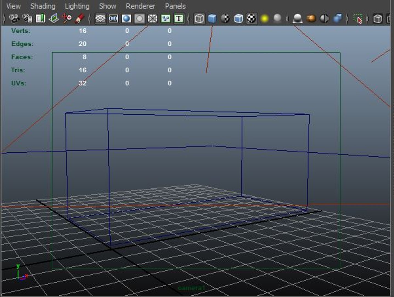Click the Edges count value 20
Screen dimensions: 394x297
click(x=83, y=44)
